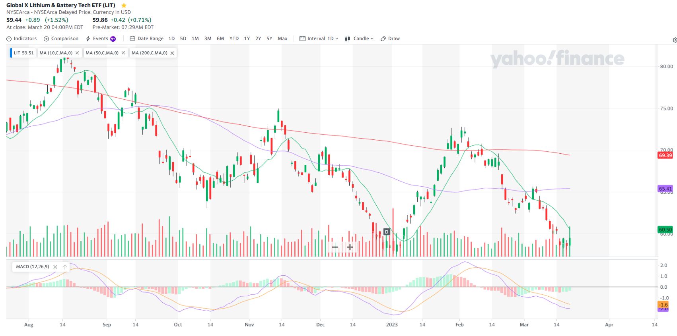Viewport: 677px width, 336px height.
Task: Click the dividend D event marker
Action: tap(387, 232)
